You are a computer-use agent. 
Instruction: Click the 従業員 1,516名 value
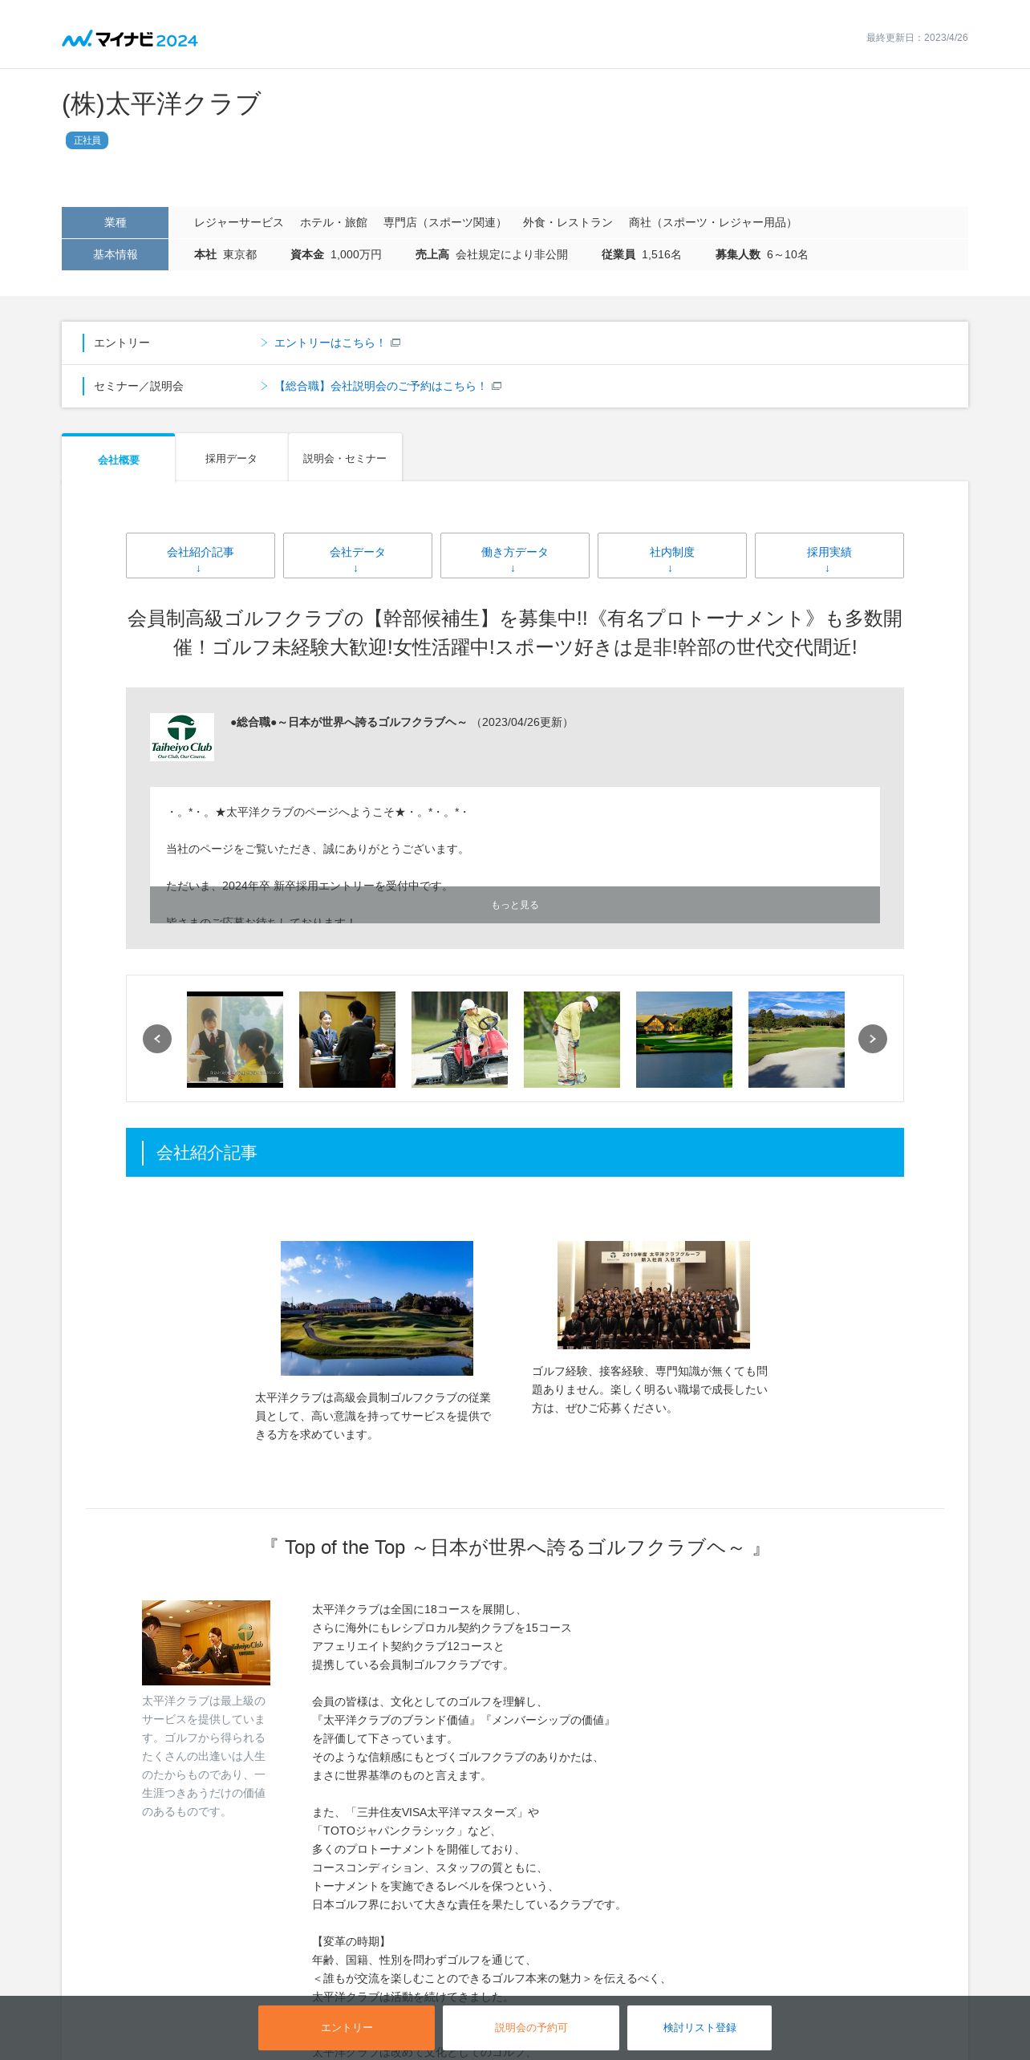(x=641, y=254)
